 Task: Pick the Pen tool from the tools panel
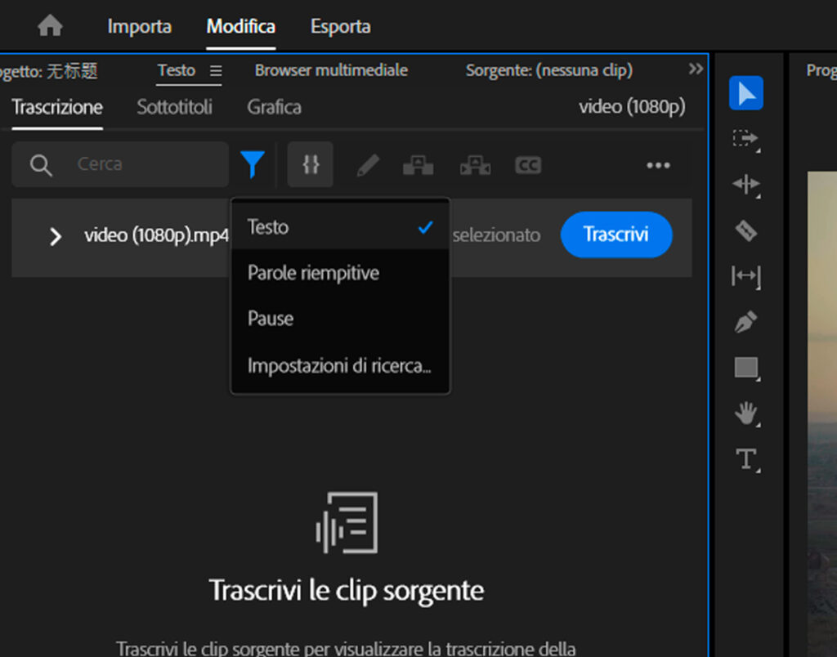tap(745, 322)
